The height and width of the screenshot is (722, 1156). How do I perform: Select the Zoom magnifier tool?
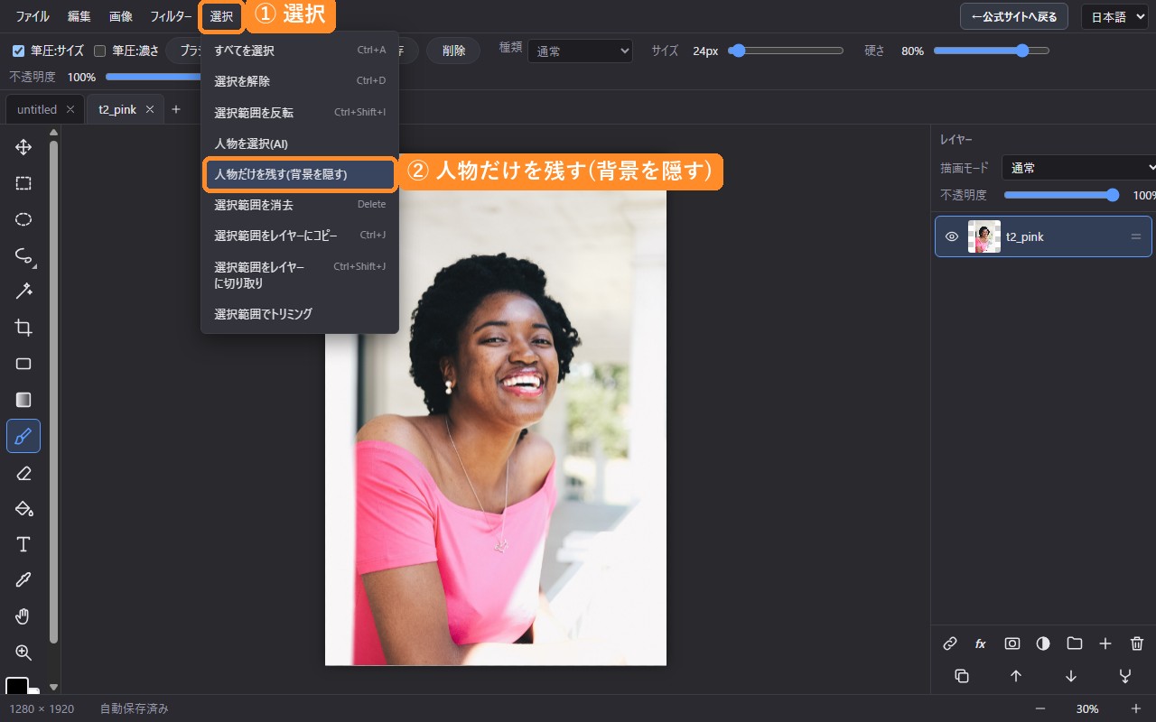point(23,653)
